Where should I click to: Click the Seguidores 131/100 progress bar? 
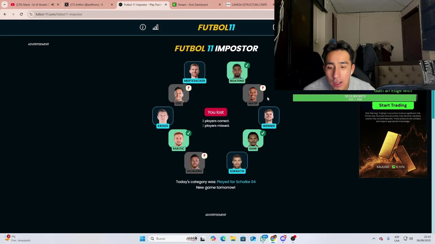(355, 98)
